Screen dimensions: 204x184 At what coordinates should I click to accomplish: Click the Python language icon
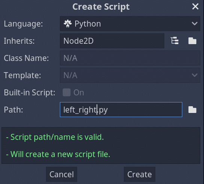pyautogui.click(x=68, y=24)
